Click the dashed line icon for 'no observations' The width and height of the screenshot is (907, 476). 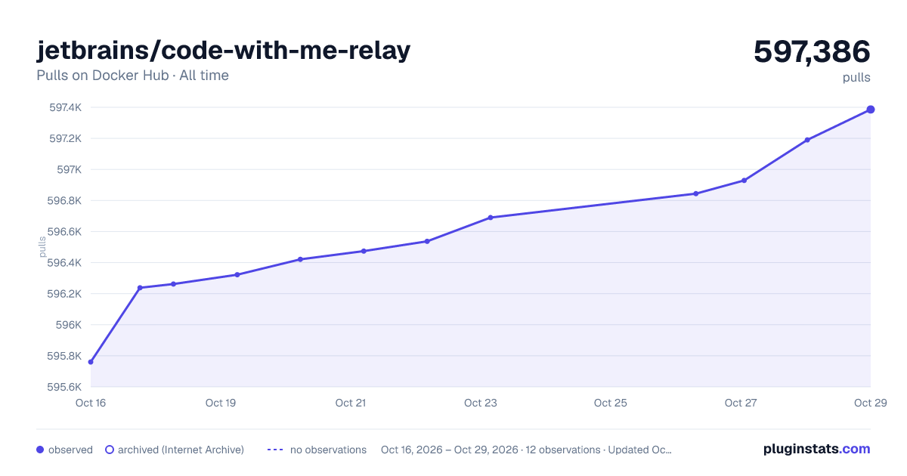(x=275, y=450)
